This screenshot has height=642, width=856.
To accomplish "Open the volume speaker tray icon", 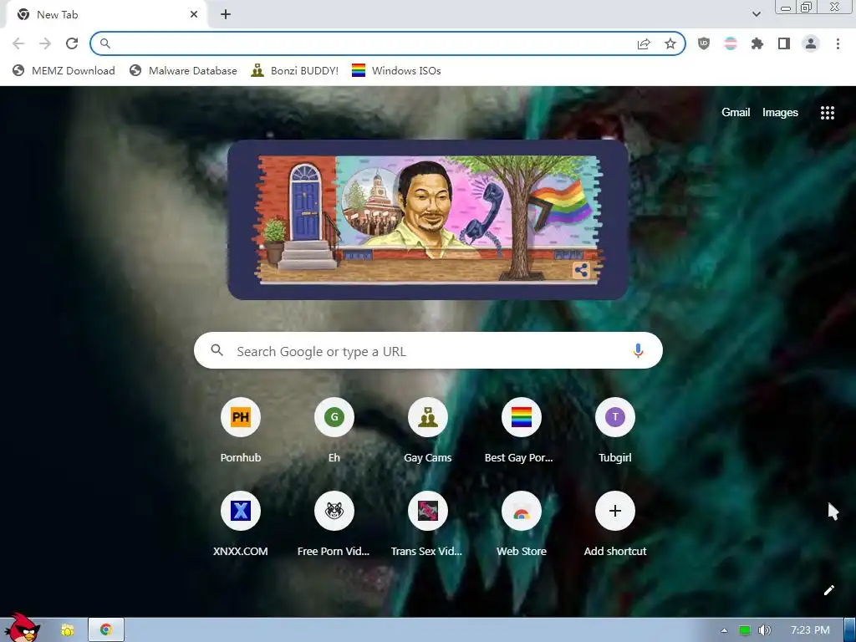I will 764,630.
